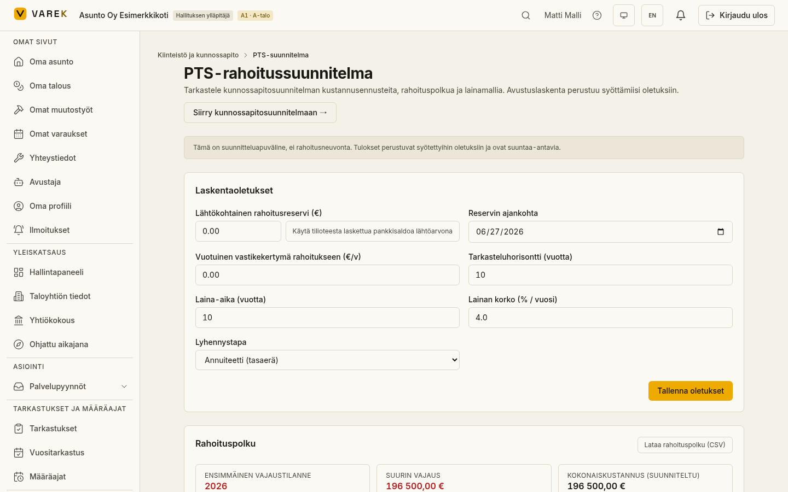The width and height of the screenshot is (788, 492).
Task: Click Käytä tiliotteesta laskettua pankkisaldoa button
Action: 373,231
